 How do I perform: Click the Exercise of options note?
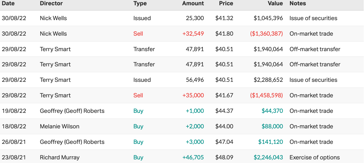314,157
